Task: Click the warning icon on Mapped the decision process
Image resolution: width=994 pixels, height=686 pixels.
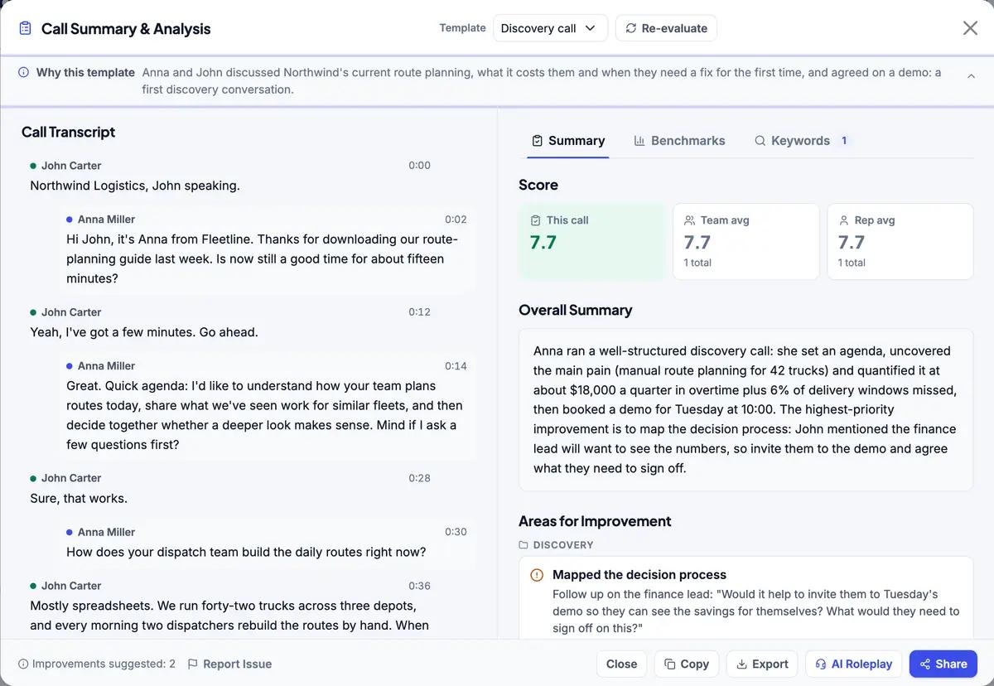Action: (537, 575)
